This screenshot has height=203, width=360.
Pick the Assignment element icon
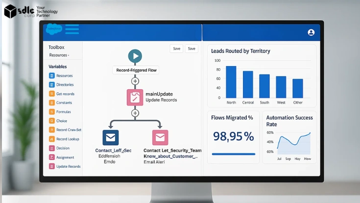click(x=51, y=157)
